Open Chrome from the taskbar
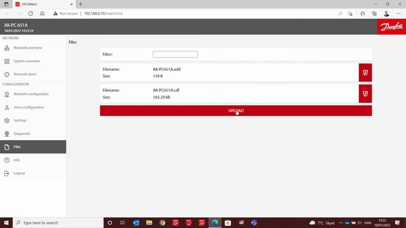 pyautogui.click(x=162, y=222)
